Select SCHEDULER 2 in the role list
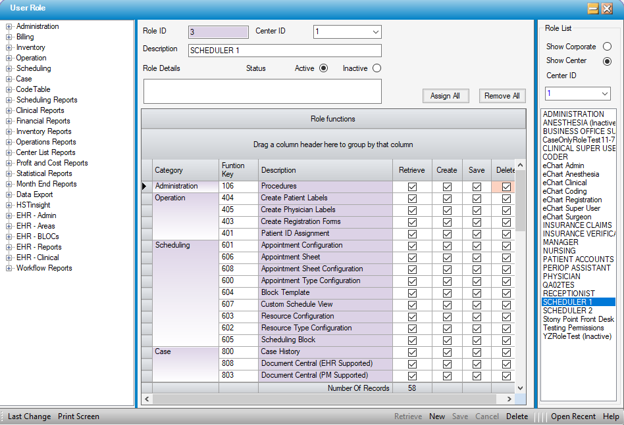624x425 pixels. [x=567, y=311]
